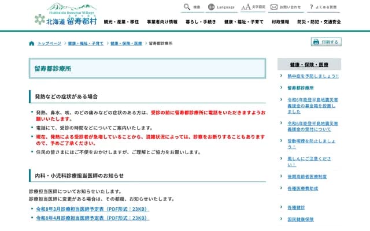Click the 留寿都診療所 breadcrumb current page text
This screenshot has height=231, width=370.
(161, 43)
